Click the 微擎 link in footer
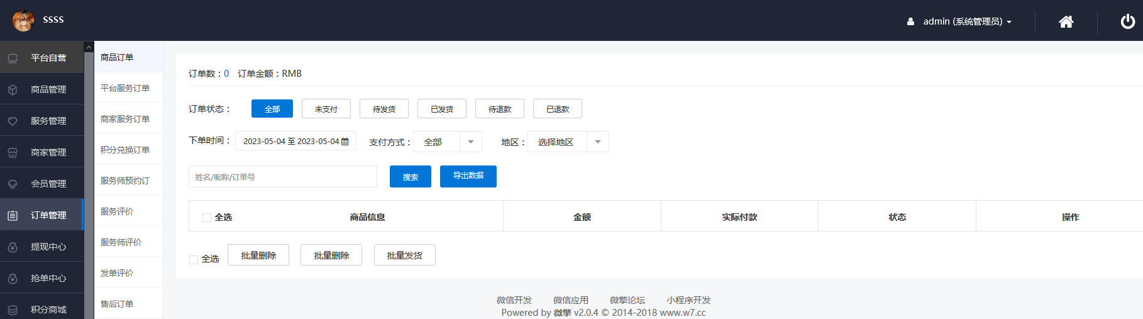Viewport: 1143px width, 319px height. (562, 313)
